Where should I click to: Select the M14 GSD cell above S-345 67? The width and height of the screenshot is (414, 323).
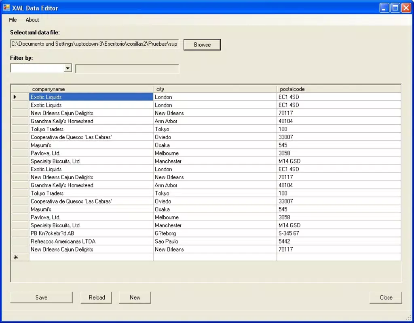[339, 225]
